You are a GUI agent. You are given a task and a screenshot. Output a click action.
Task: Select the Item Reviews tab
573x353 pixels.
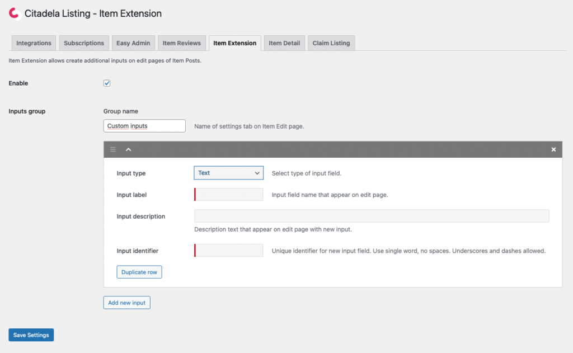181,43
